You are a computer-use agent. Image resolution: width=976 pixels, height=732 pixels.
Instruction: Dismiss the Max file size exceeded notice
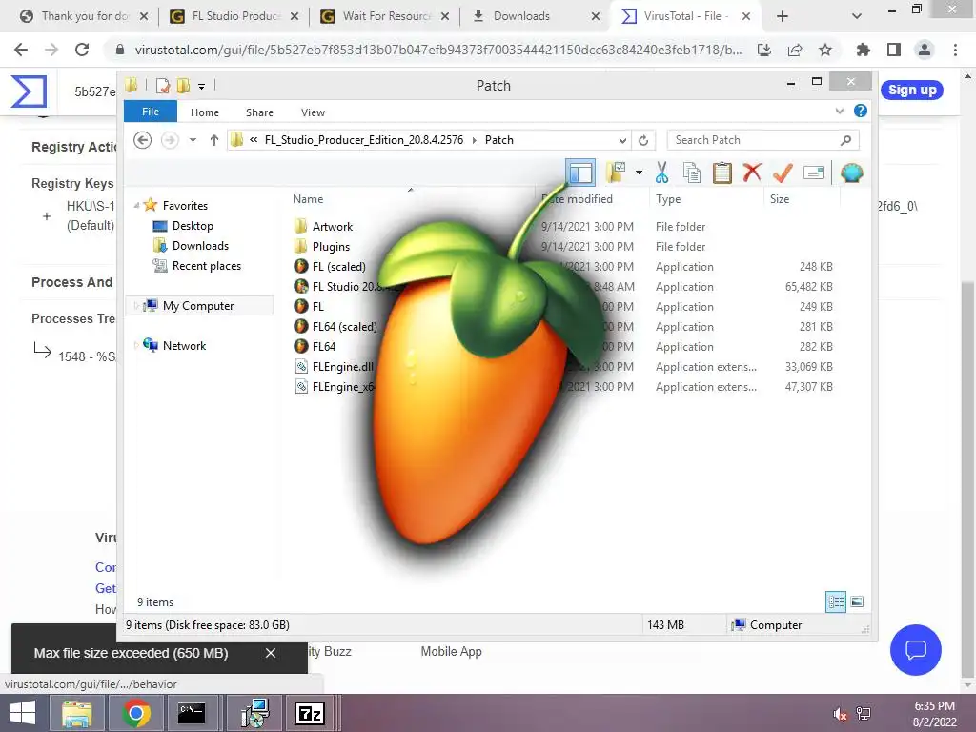coord(270,653)
